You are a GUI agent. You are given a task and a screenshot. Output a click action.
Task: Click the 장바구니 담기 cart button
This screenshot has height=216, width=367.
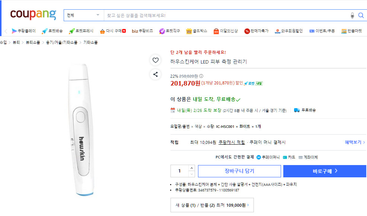pos(240,171)
